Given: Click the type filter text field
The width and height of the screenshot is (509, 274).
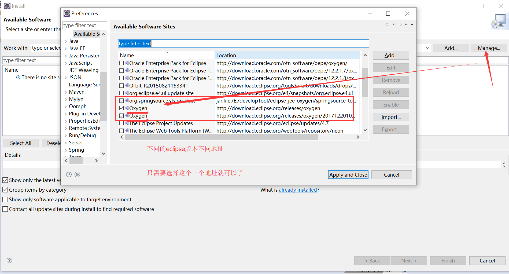Looking at the screenshot, I should pos(243,43).
